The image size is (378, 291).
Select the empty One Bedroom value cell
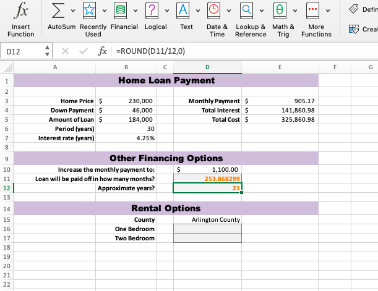[x=208, y=229]
